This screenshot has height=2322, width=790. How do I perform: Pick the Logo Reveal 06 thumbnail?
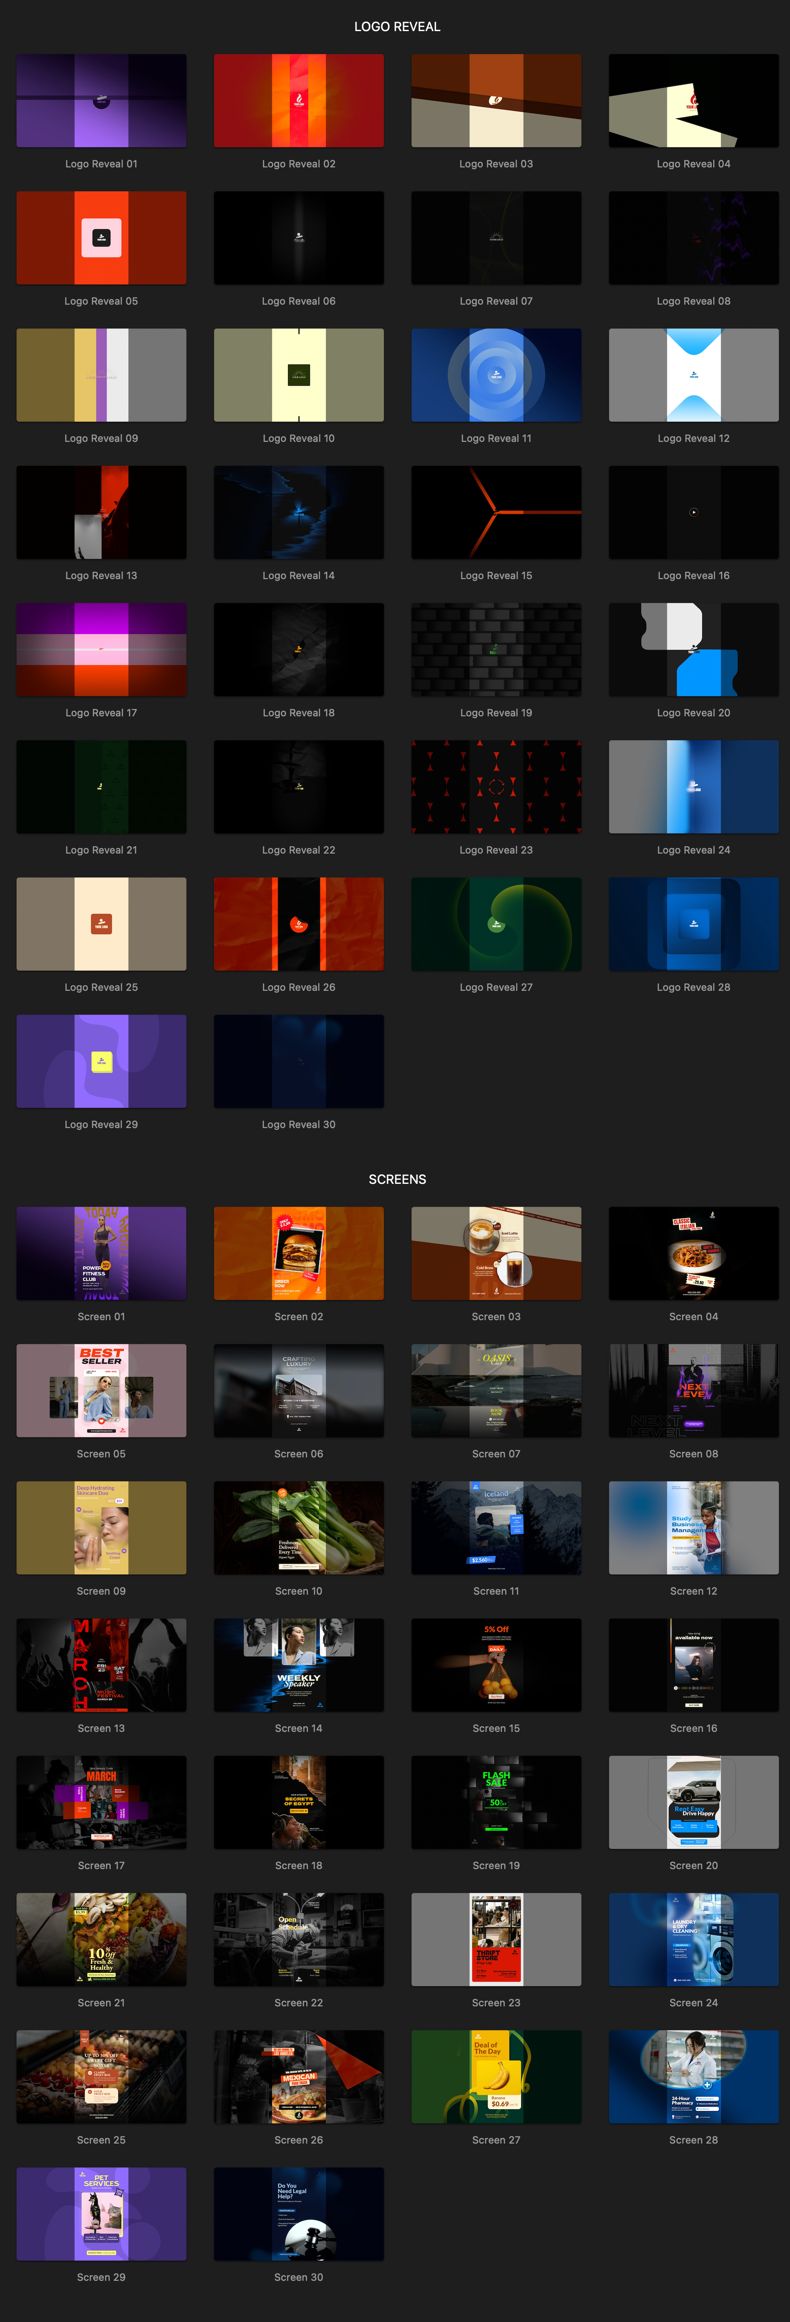click(x=298, y=238)
